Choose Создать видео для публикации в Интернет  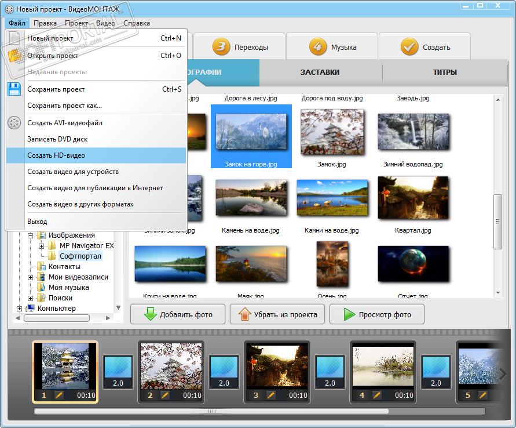tap(96, 188)
